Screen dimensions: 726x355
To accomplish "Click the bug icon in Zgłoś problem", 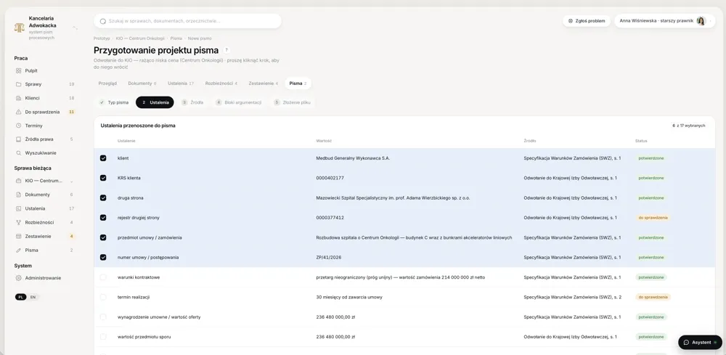I will (x=571, y=21).
